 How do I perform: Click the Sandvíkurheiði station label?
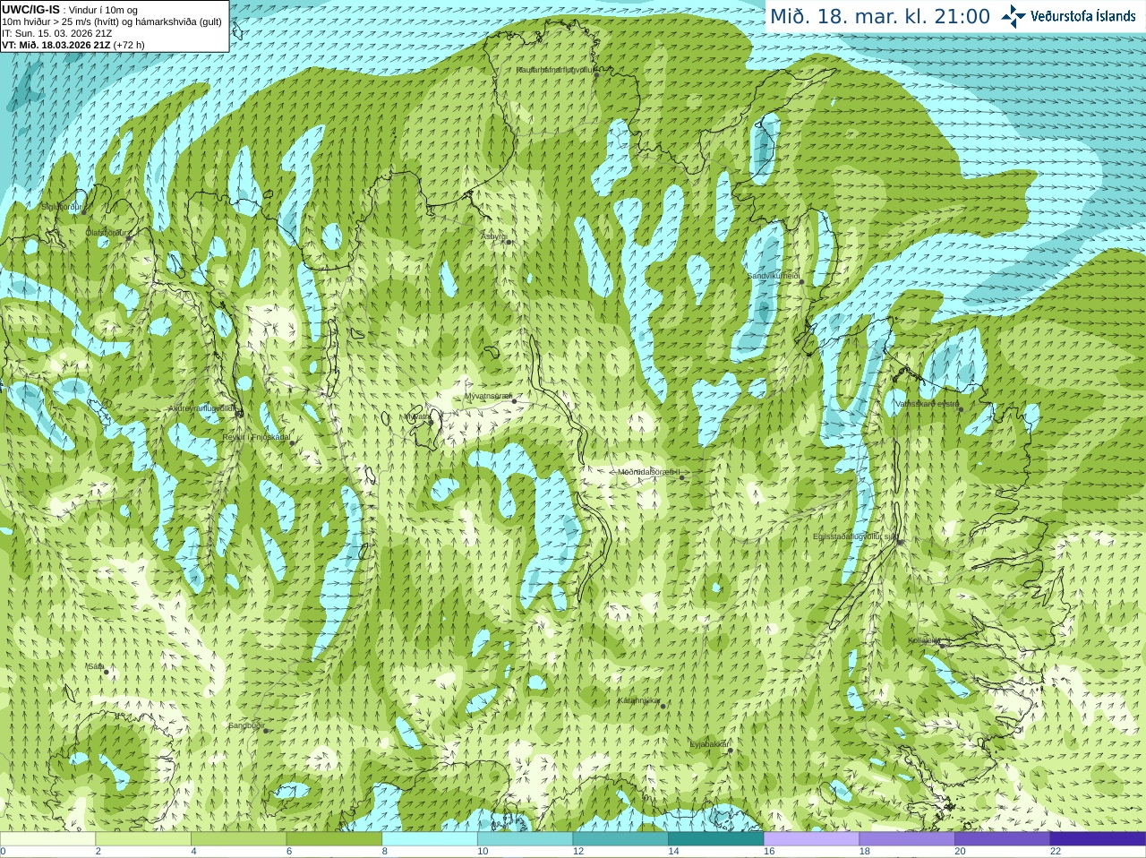pyautogui.click(x=774, y=276)
